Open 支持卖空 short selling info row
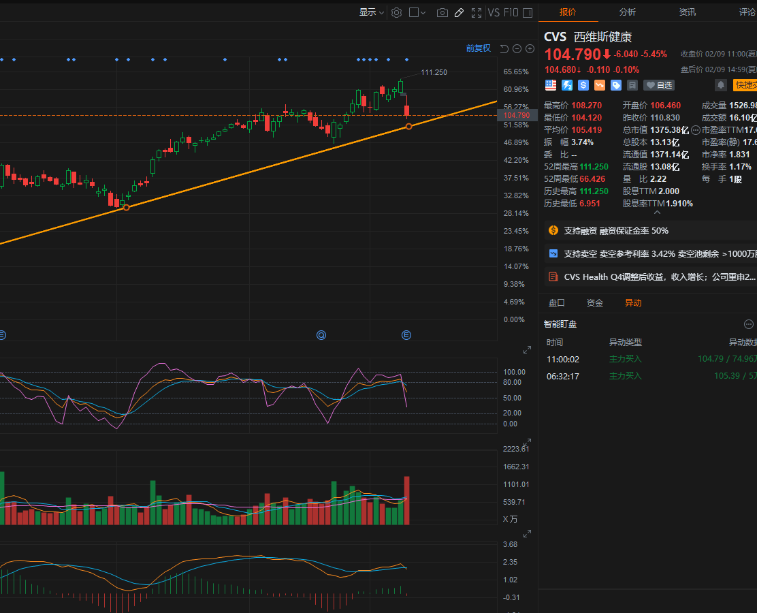The width and height of the screenshot is (757, 613). [651, 253]
